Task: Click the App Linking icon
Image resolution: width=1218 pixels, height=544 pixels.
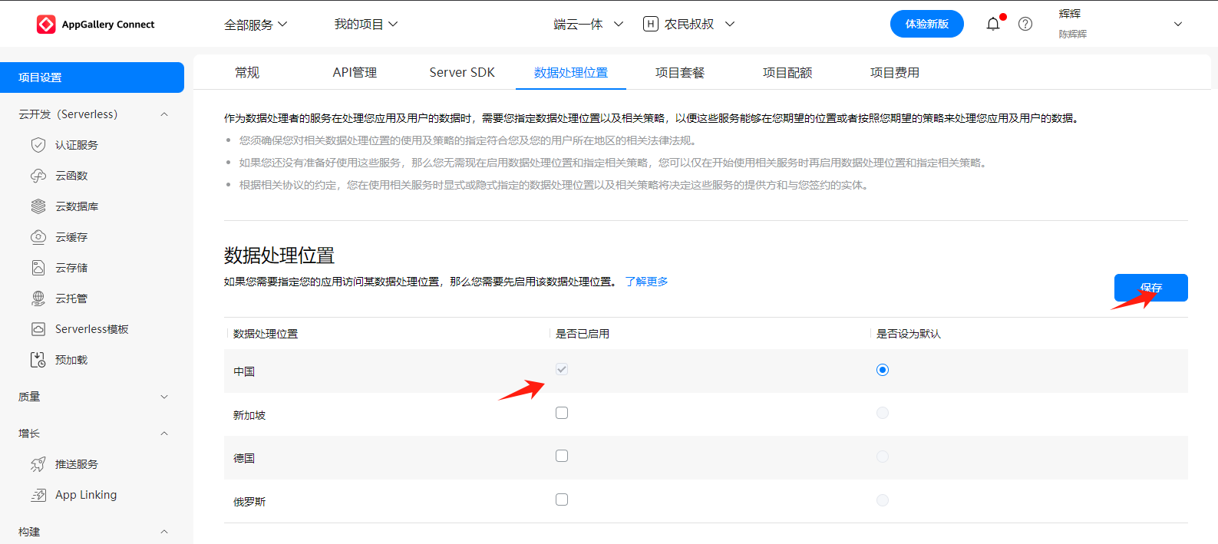Action: coord(38,495)
